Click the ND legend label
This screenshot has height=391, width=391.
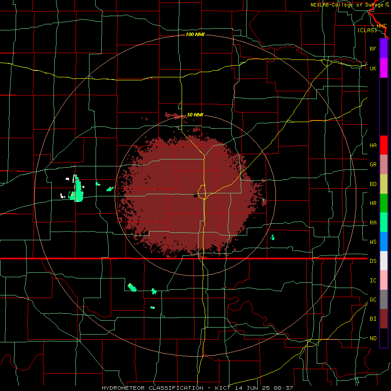373,338
